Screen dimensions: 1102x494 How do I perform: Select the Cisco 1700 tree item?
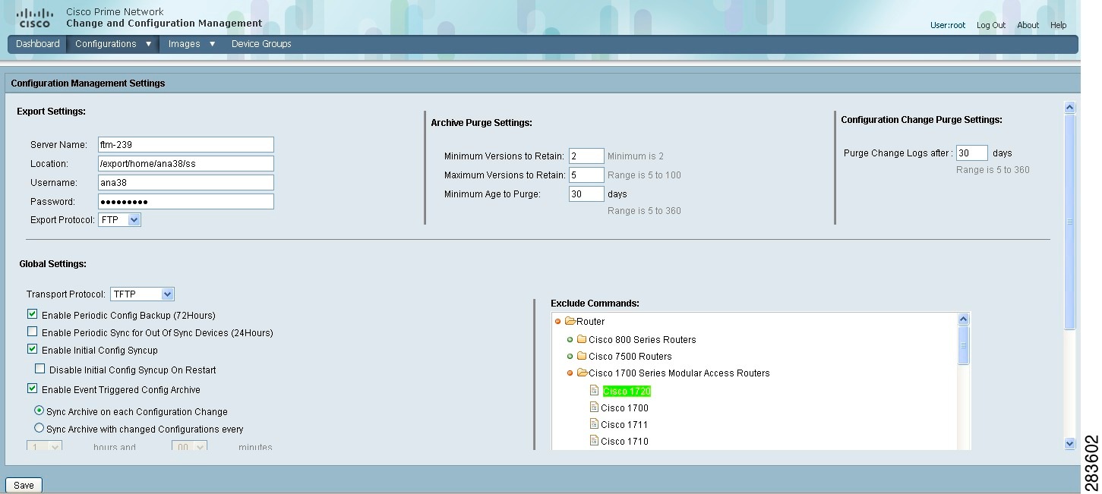click(x=624, y=407)
